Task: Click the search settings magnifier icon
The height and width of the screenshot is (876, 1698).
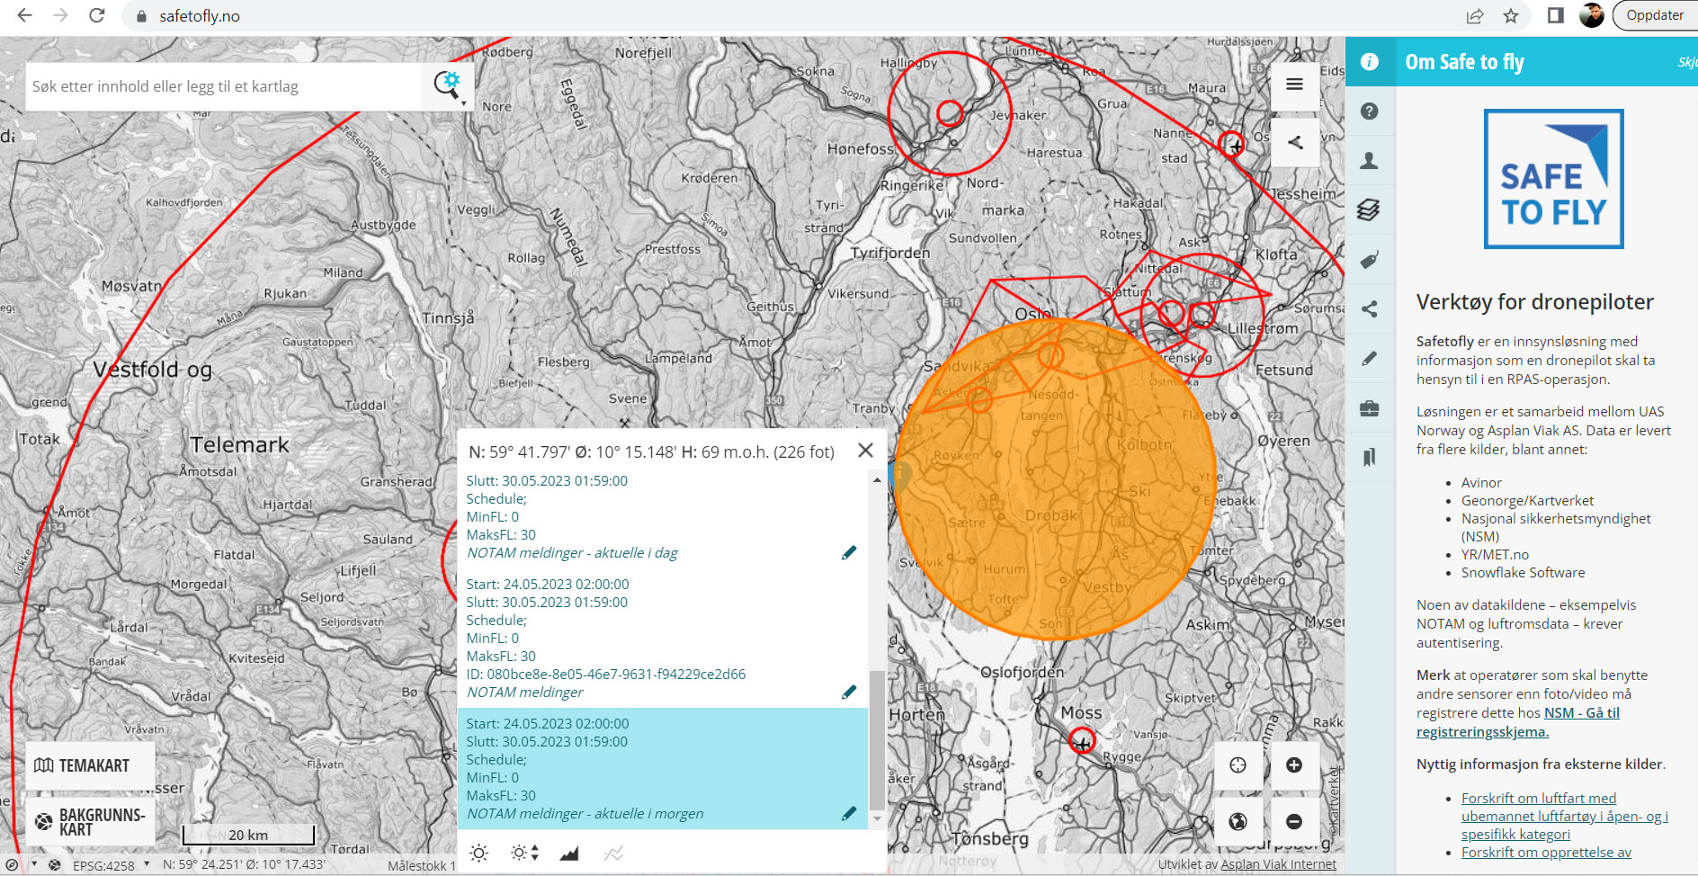Action: click(x=447, y=85)
